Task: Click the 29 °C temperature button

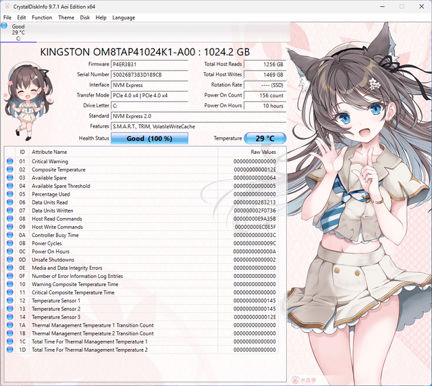Action: 265,138
